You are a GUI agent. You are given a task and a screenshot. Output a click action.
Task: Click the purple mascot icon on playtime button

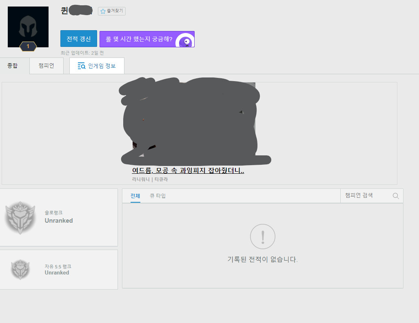click(x=186, y=39)
